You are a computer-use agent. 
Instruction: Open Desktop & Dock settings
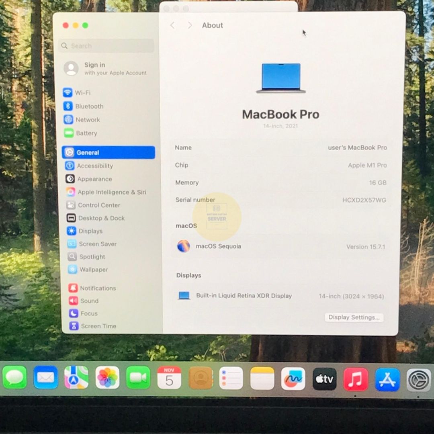click(101, 218)
